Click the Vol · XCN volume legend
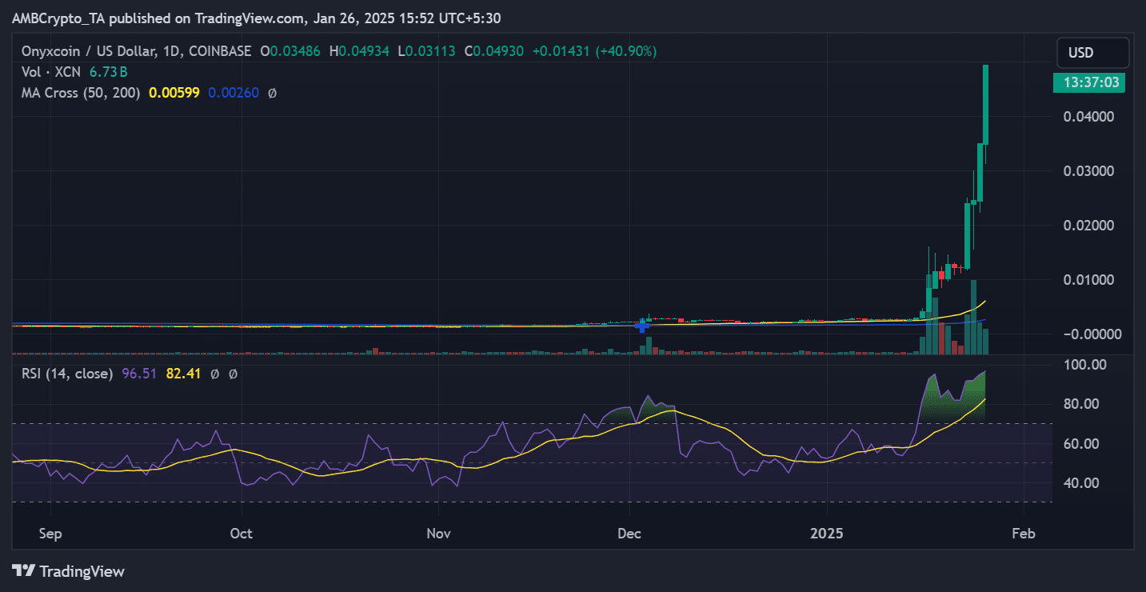The height and width of the screenshot is (592, 1146). (53, 72)
